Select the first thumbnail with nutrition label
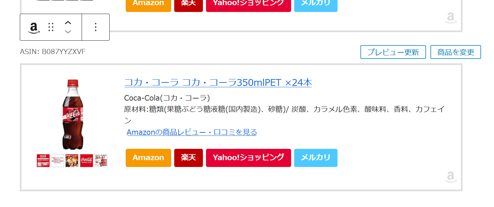 [43, 160]
